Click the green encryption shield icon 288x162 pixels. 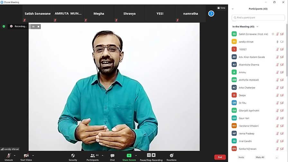tap(4, 26)
